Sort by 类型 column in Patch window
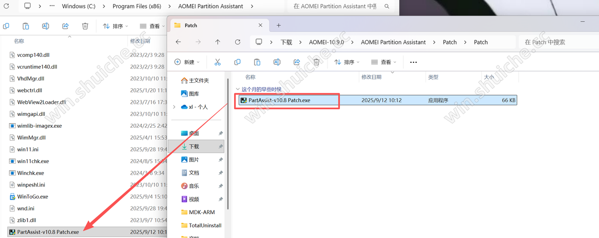This screenshot has height=238, width=599. point(433,77)
